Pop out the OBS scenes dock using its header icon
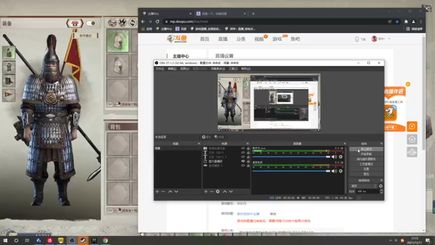435x245 pixels. coord(199,144)
